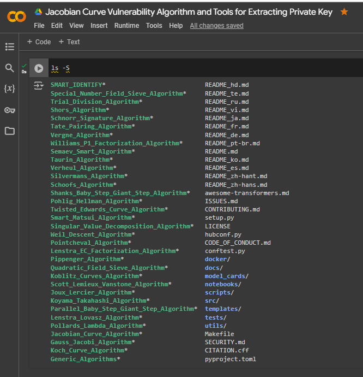Open the Secrets key icon panel
The image size is (363, 377).
10,110
